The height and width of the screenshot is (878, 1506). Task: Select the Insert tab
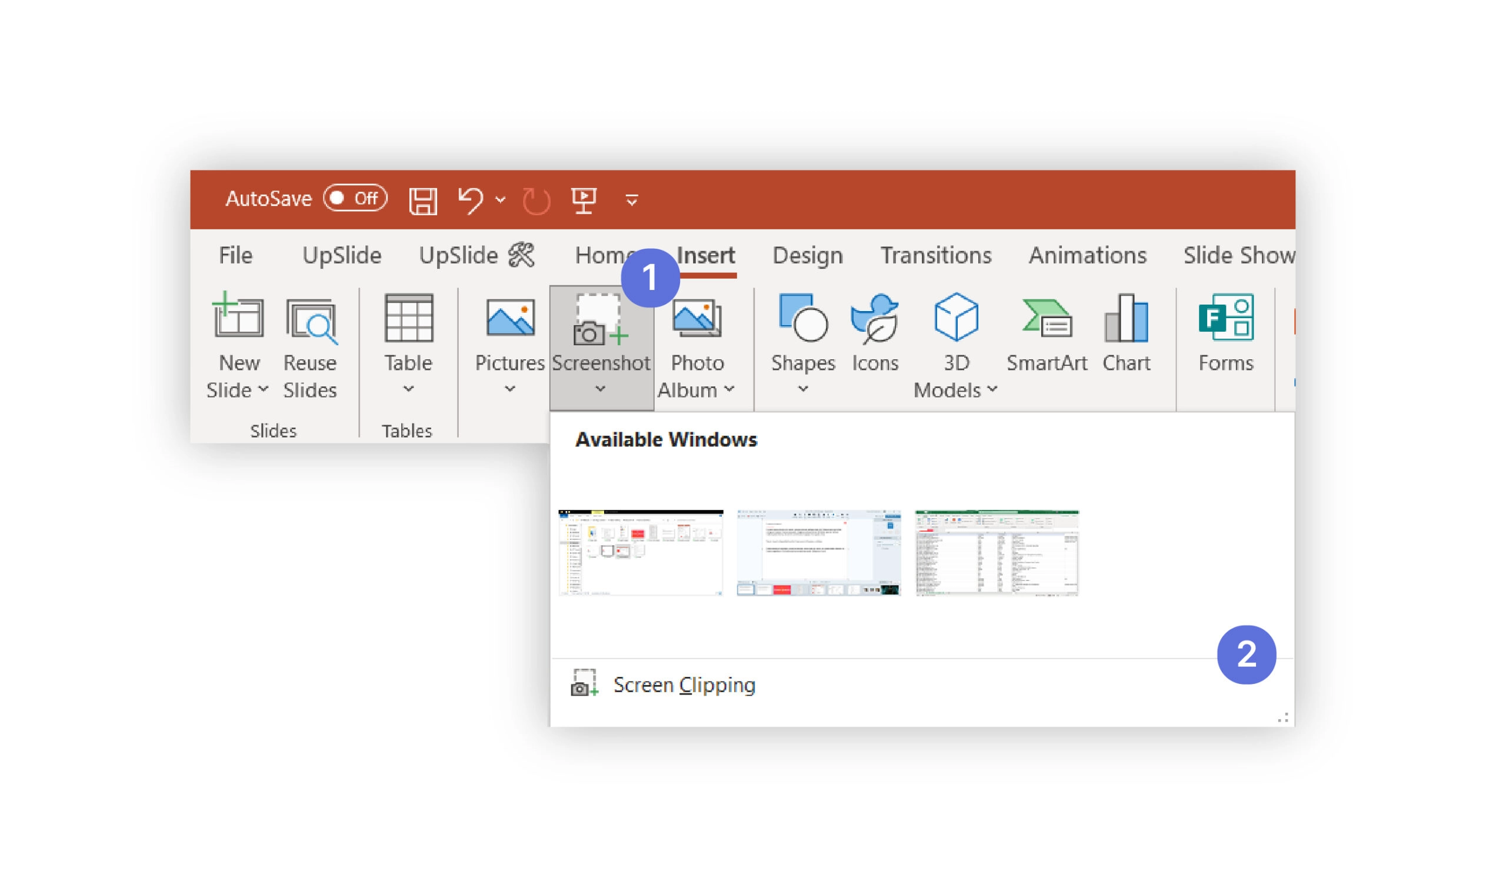coord(707,256)
